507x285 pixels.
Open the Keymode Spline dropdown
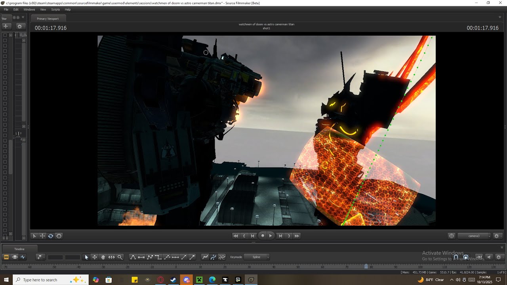pyautogui.click(x=257, y=257)
